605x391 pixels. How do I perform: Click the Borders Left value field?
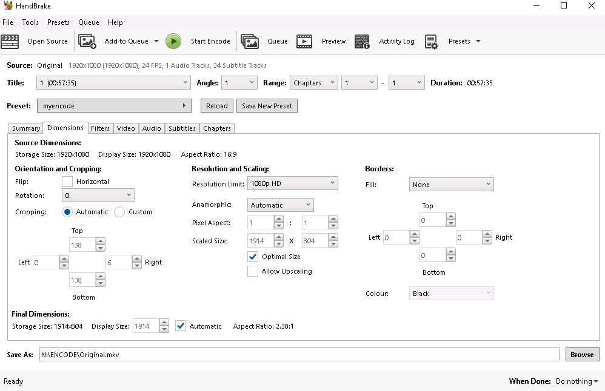coord(396,238)
